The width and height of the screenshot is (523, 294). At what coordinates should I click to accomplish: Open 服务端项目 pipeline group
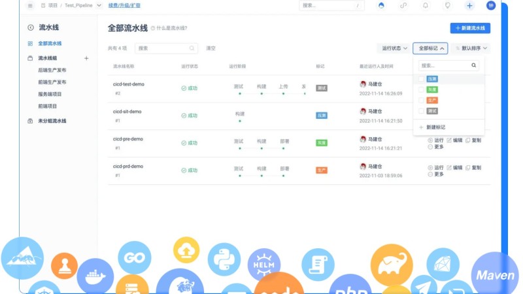(x=50, y=94)
